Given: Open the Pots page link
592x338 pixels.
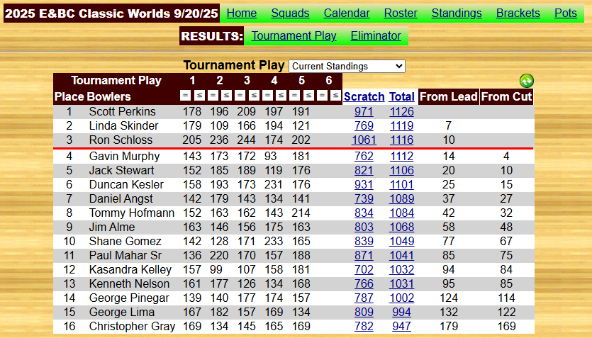Looking at the screenshot, I should [x=565, y=13].
